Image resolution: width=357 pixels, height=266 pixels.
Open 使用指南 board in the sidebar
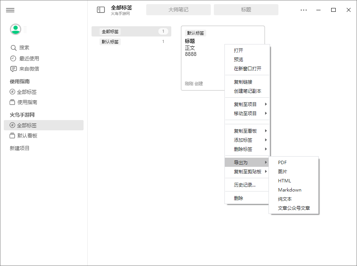click(27, 102)
